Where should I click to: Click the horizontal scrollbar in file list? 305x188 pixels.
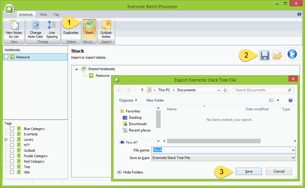[x=213, y=141]
